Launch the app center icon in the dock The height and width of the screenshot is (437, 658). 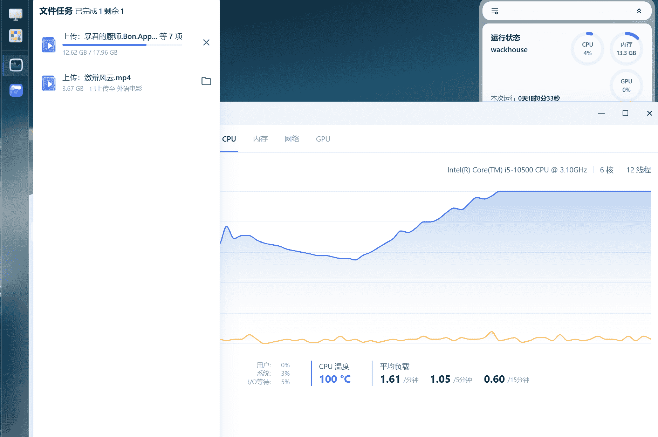[16, 36]
